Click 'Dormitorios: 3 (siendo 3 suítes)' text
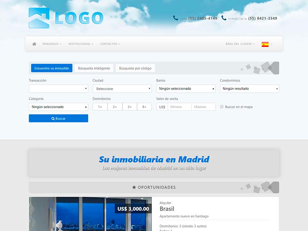The image size is (308, 231). coord(183,226)
